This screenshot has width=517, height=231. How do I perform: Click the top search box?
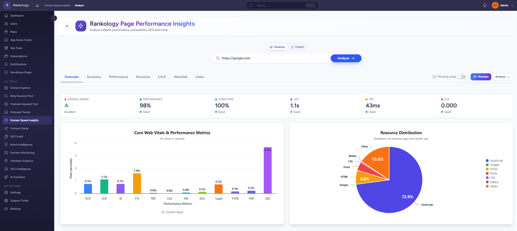[x=282, y=5]
